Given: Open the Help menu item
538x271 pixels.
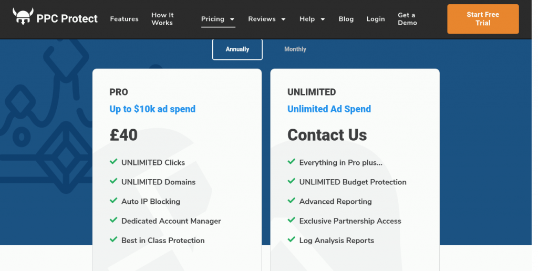Looking at the screenshot, I should 307,19.
